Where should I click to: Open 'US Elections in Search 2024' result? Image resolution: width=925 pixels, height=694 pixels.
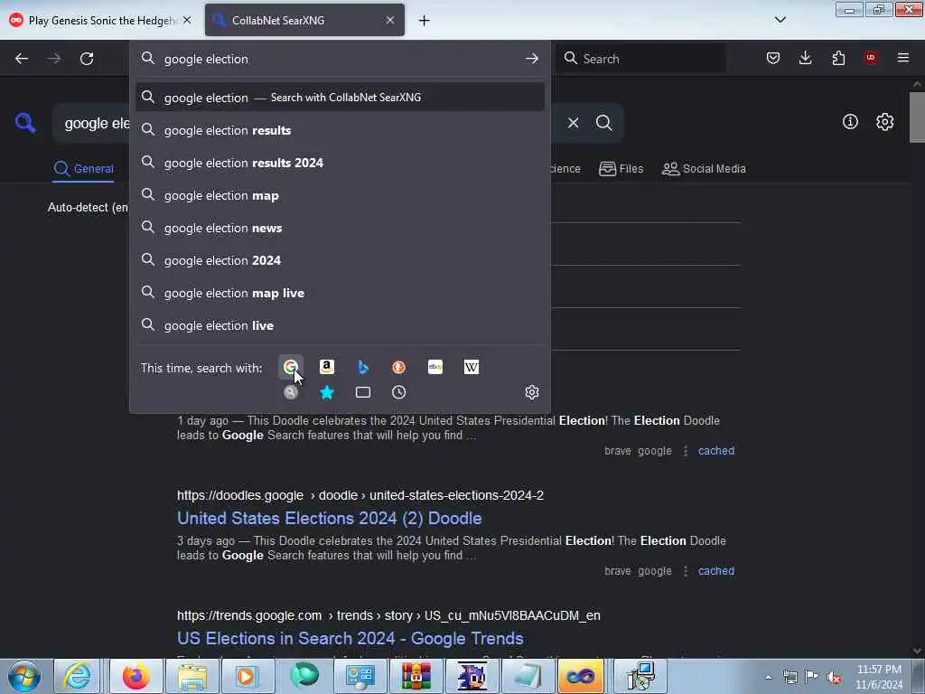tap(350, 639)
